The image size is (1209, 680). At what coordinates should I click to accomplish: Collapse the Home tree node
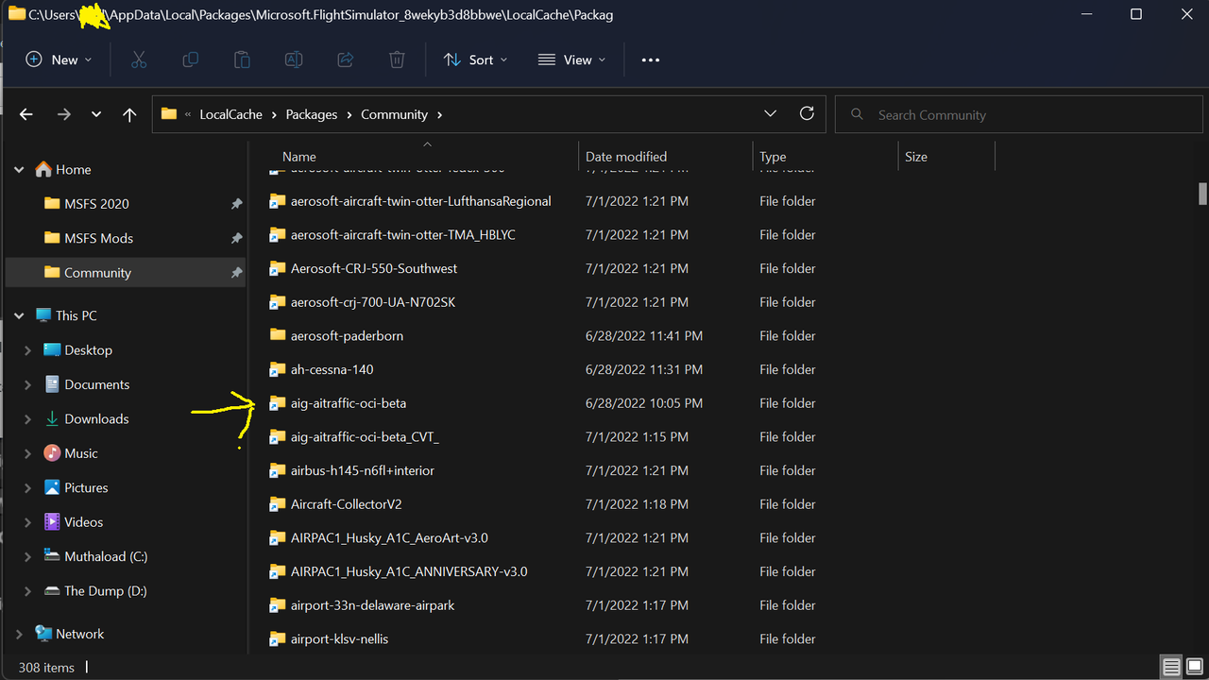pyautogui.click(x=19, y=170)
